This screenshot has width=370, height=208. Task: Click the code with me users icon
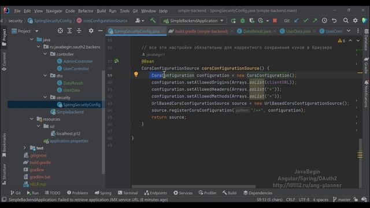[139, 21]
